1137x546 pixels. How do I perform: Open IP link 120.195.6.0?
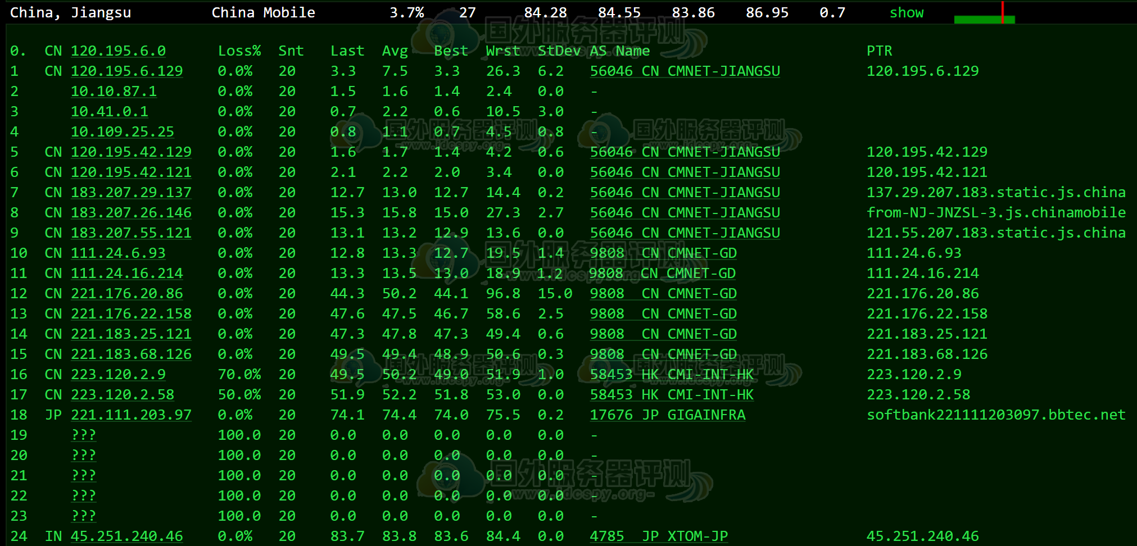point(118,51)
